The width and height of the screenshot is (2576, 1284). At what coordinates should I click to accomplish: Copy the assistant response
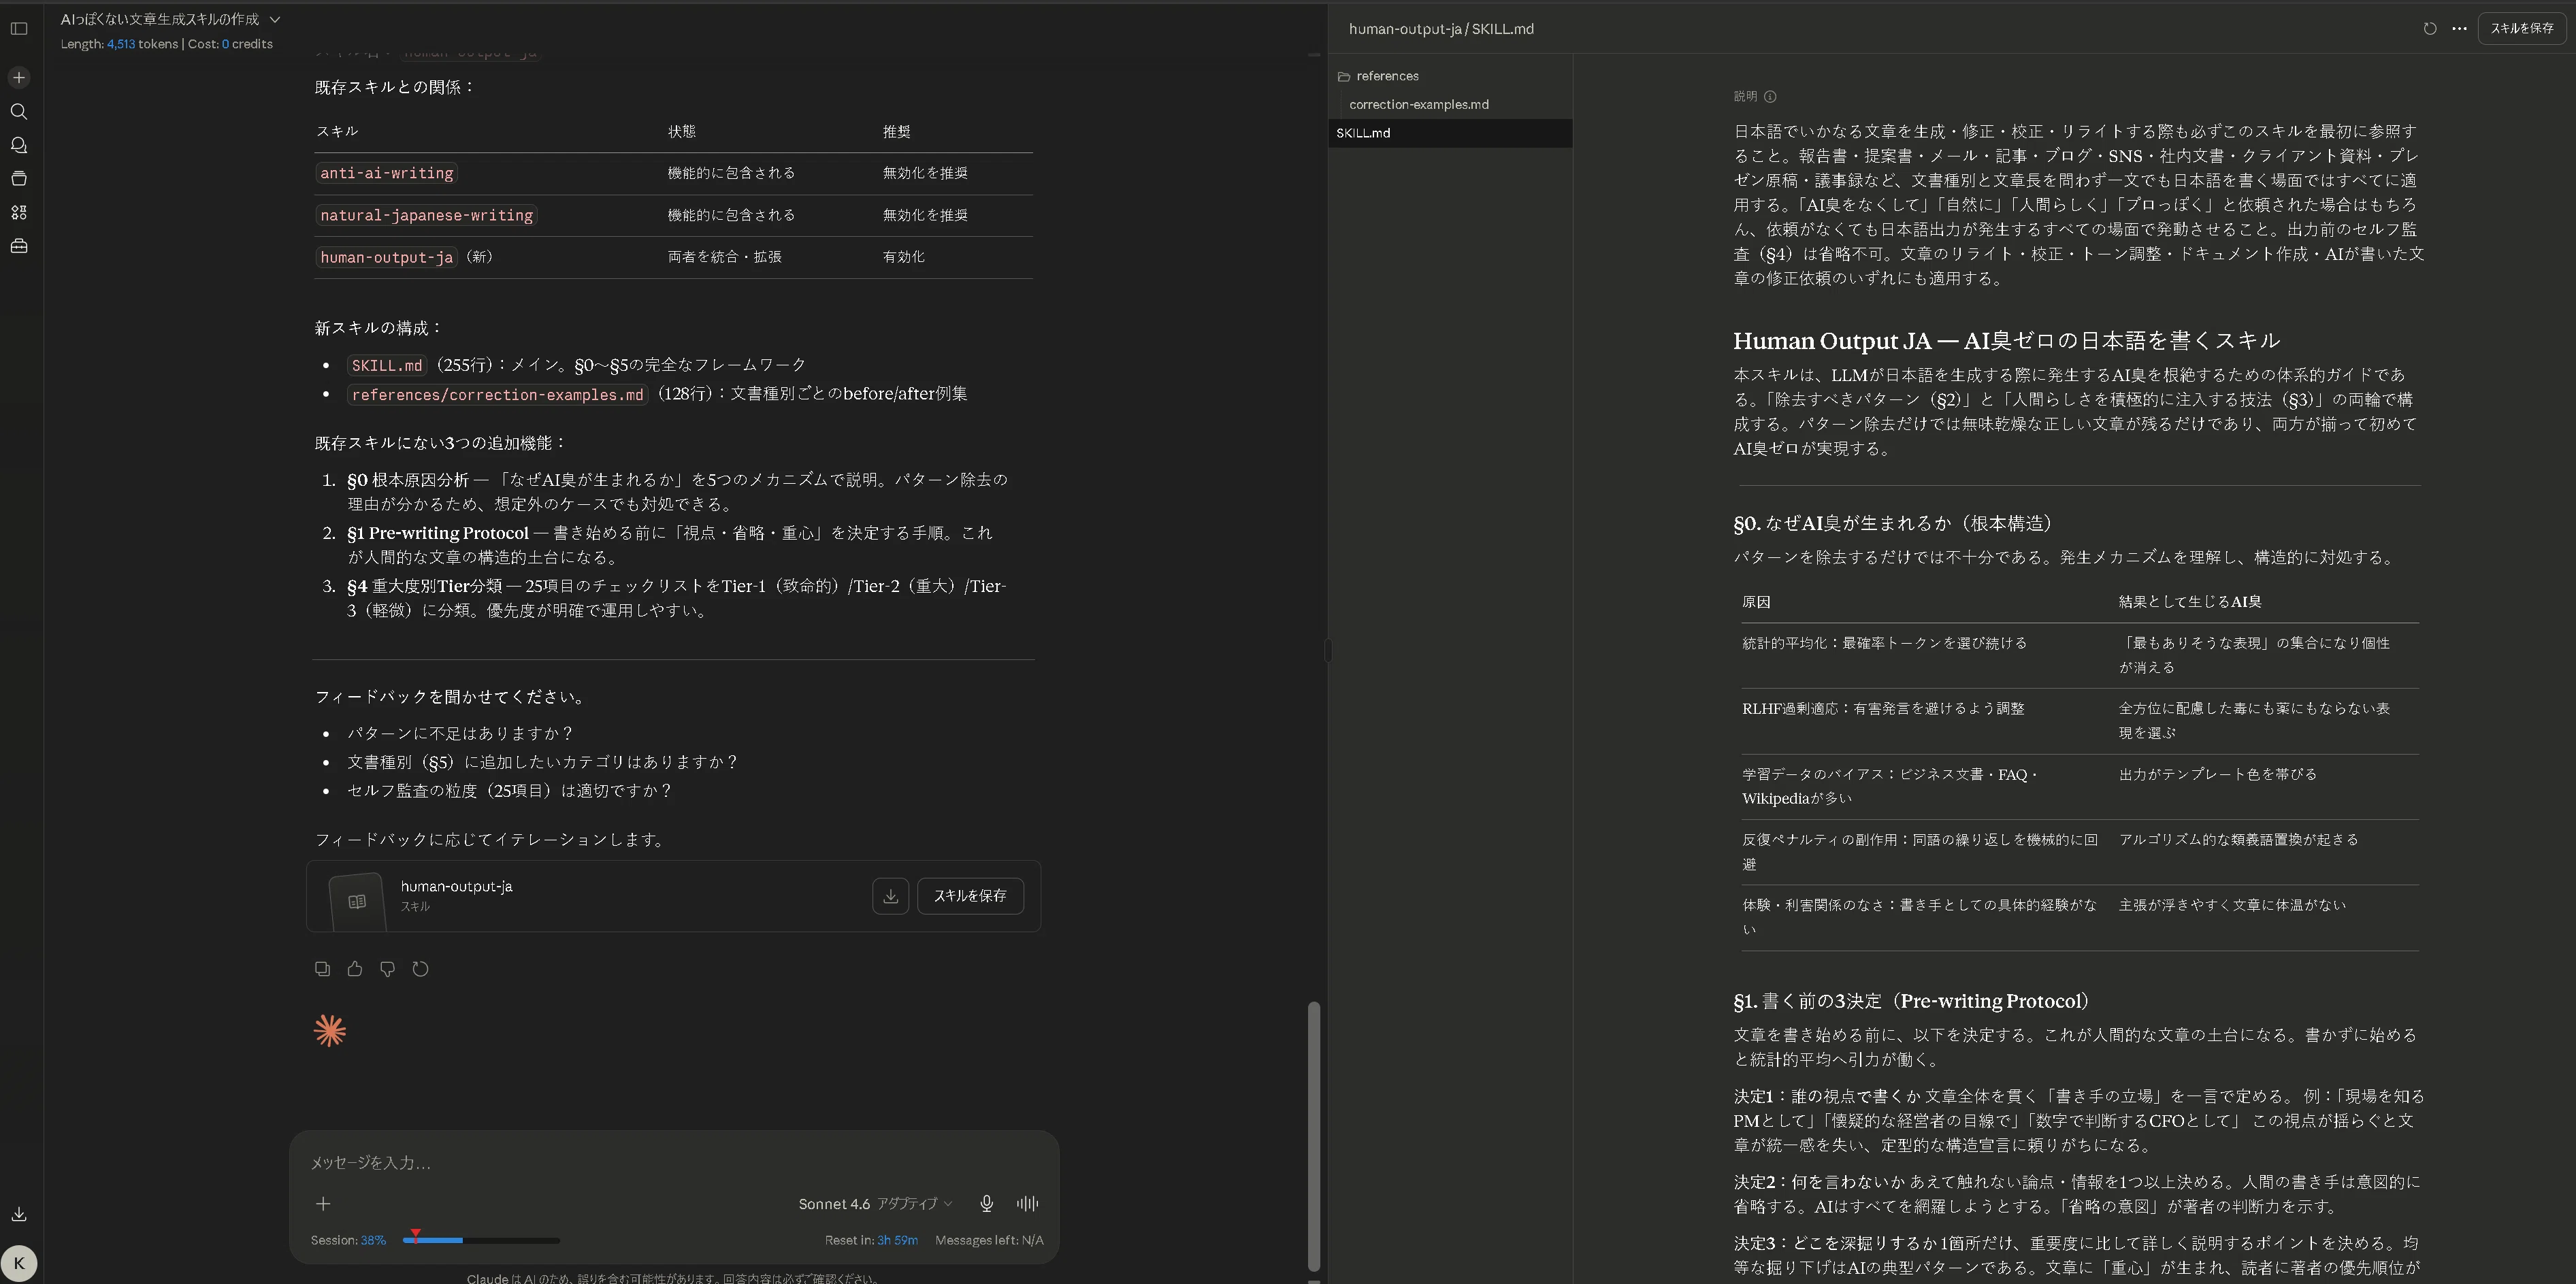(x=322, y=969)
